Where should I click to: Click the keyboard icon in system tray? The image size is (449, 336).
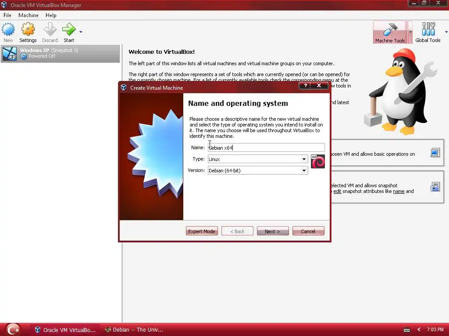(x=406, y=330)
